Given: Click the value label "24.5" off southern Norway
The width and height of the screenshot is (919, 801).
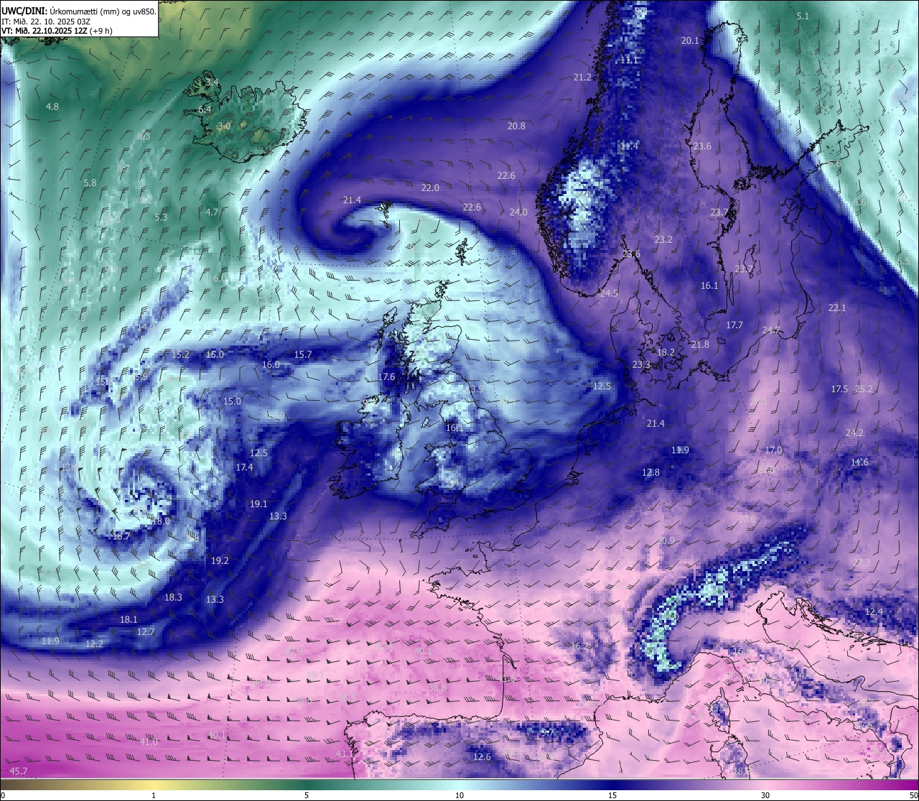Looking at the screenshot, I should (609, 293).
